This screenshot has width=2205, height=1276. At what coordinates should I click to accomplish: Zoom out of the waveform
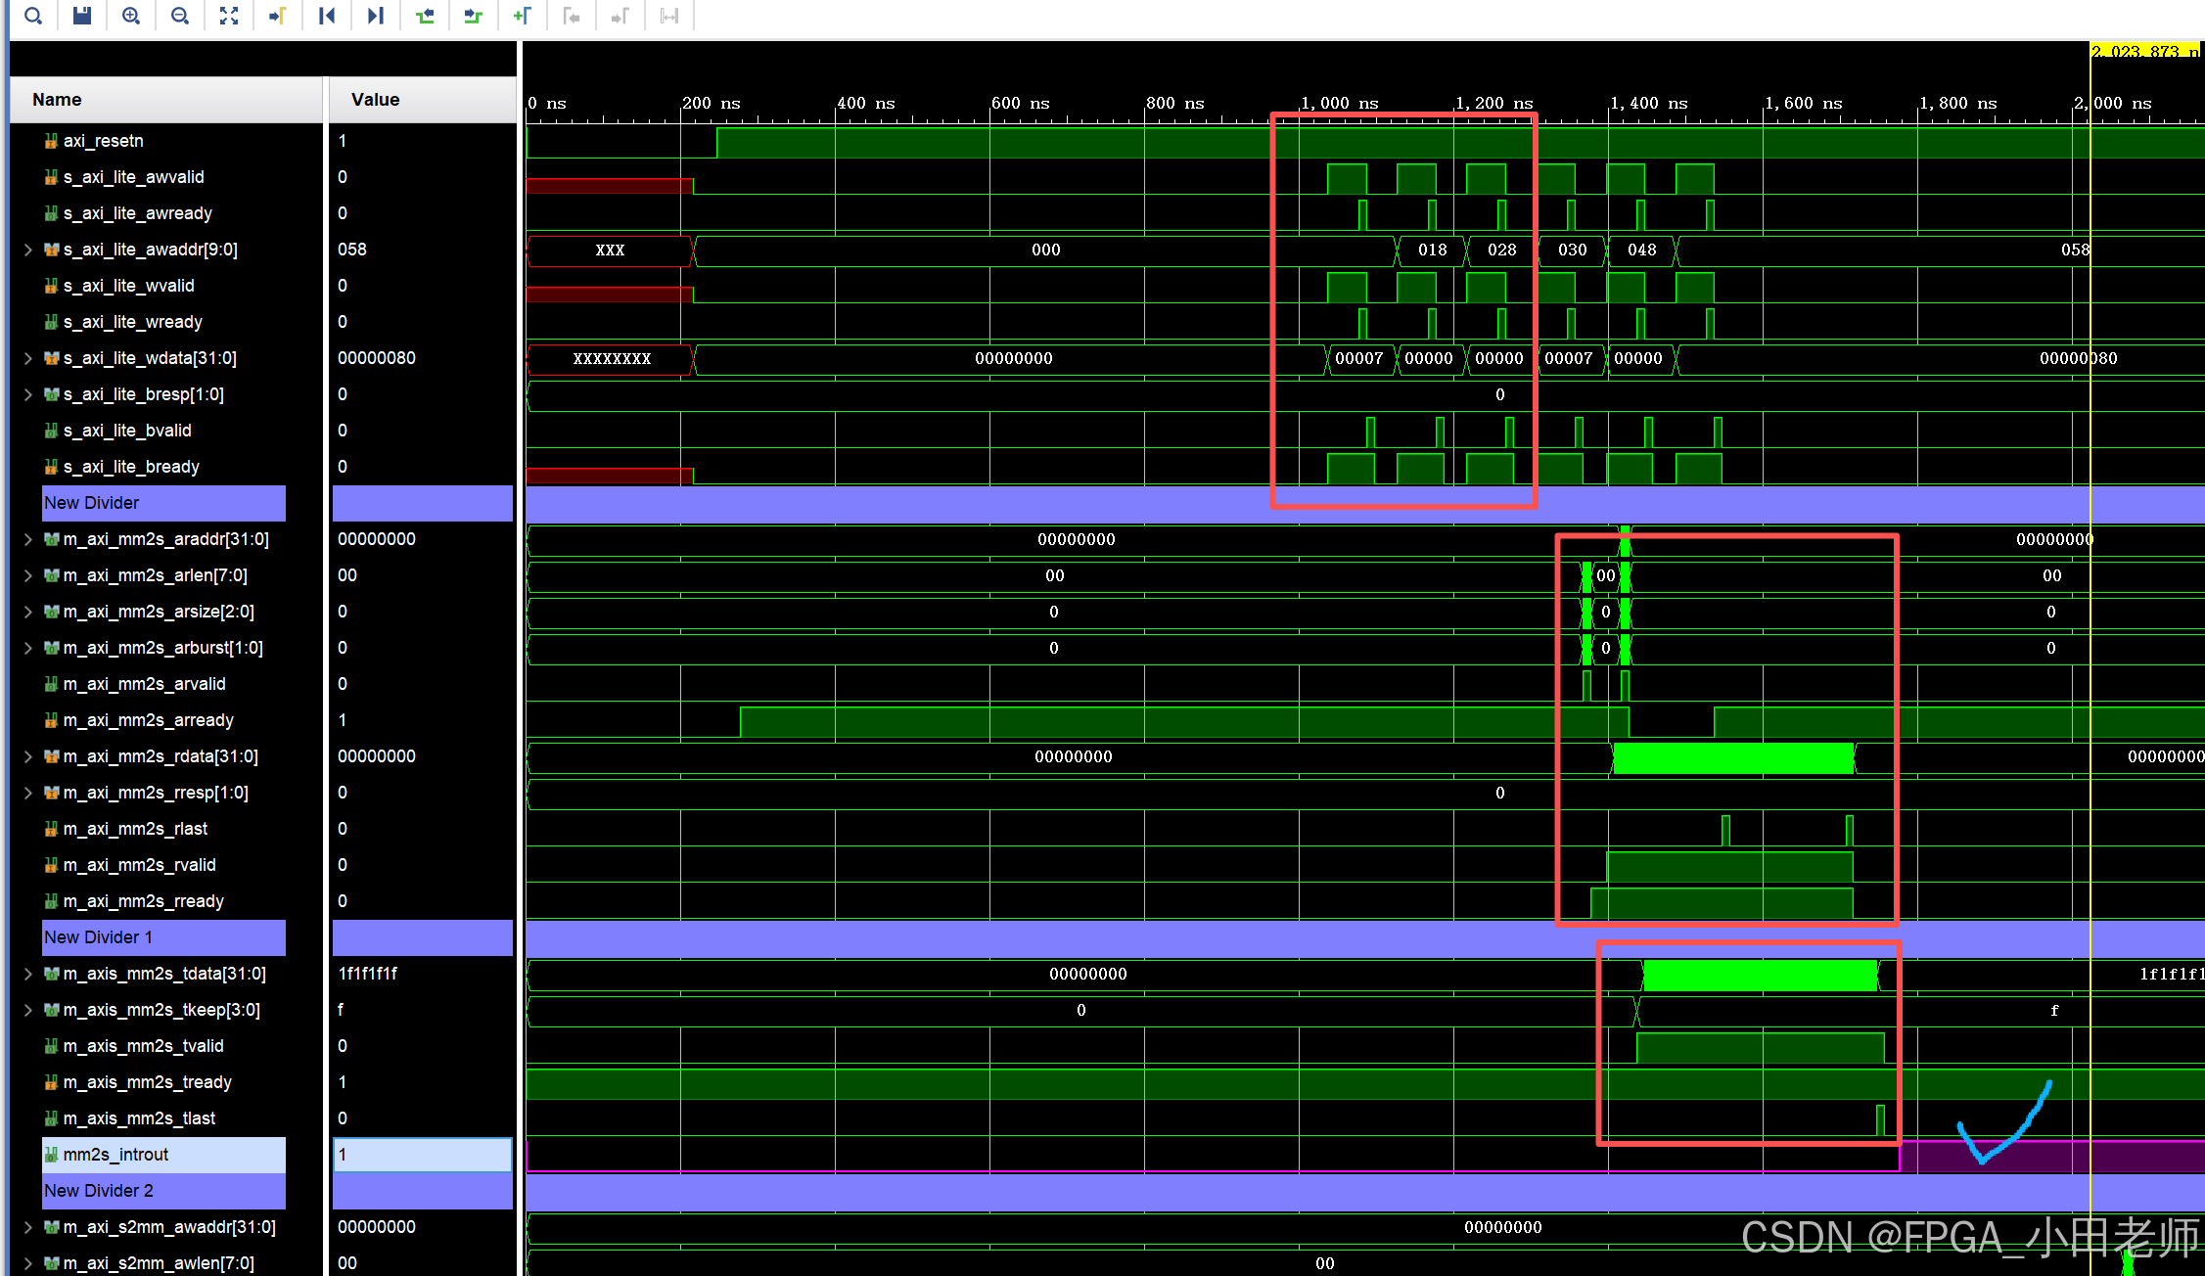(x=180, y=16)
